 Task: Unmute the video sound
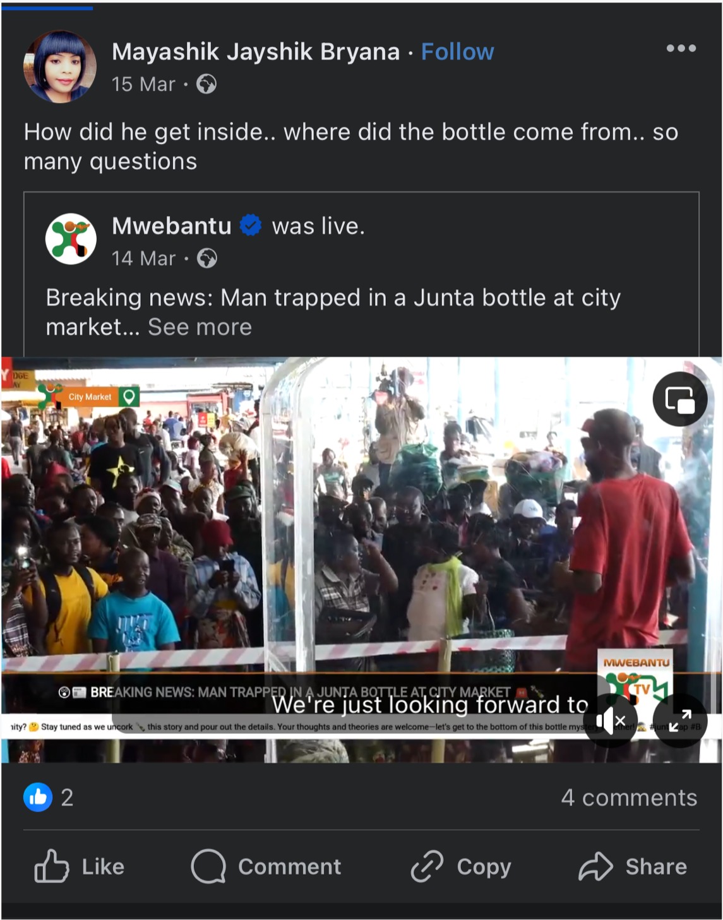(x=610, y=720)
